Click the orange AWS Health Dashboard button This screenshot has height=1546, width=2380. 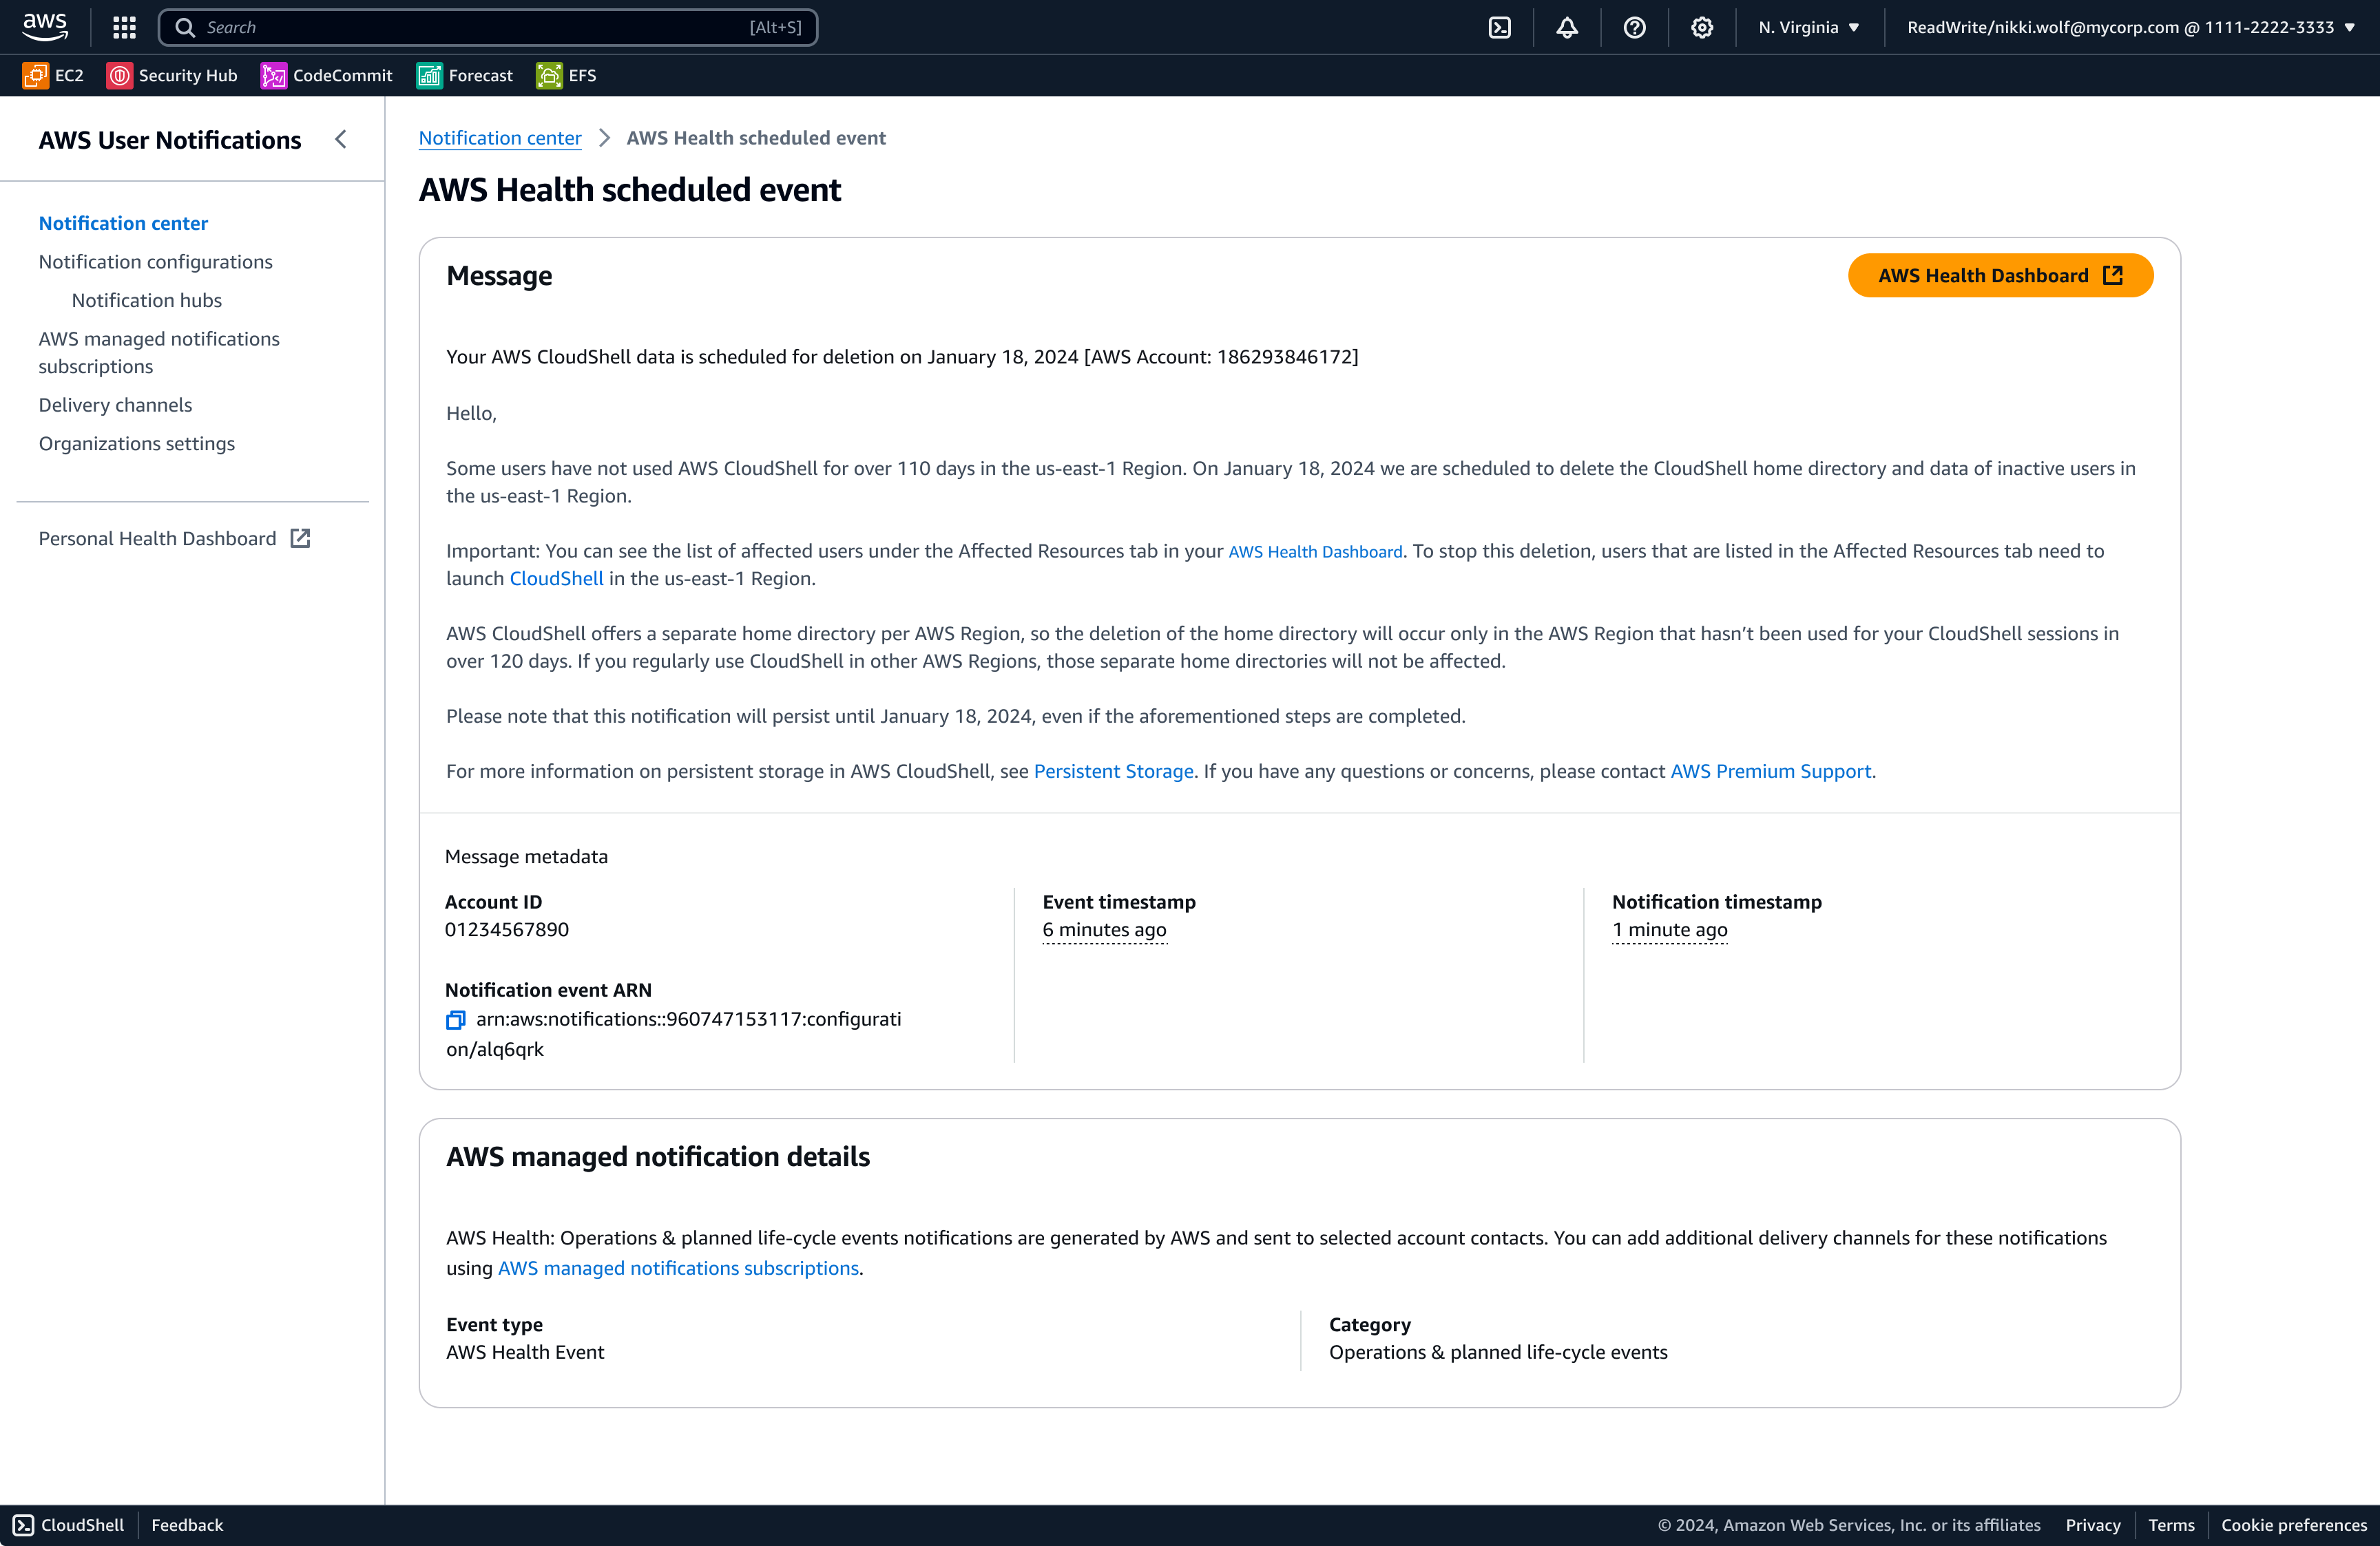(x=2000, y=276)
